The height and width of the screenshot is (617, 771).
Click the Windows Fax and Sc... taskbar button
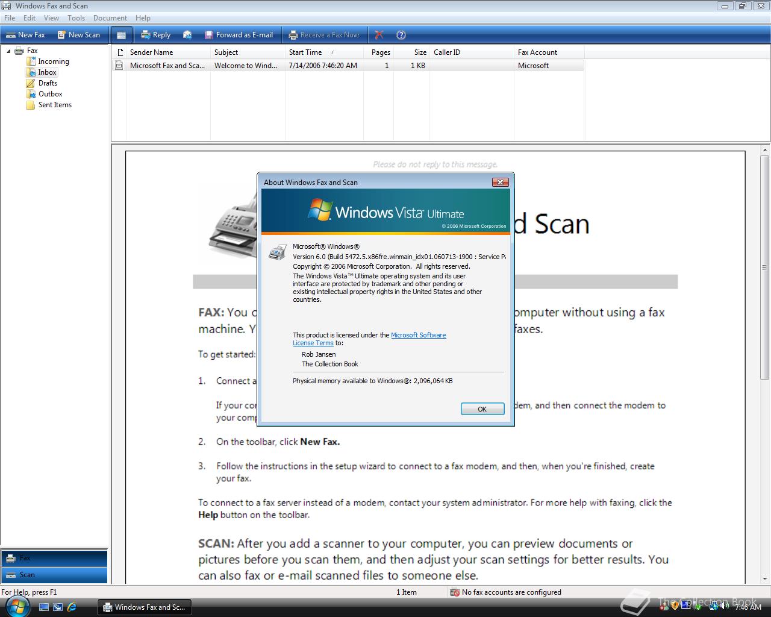(145, 607)
